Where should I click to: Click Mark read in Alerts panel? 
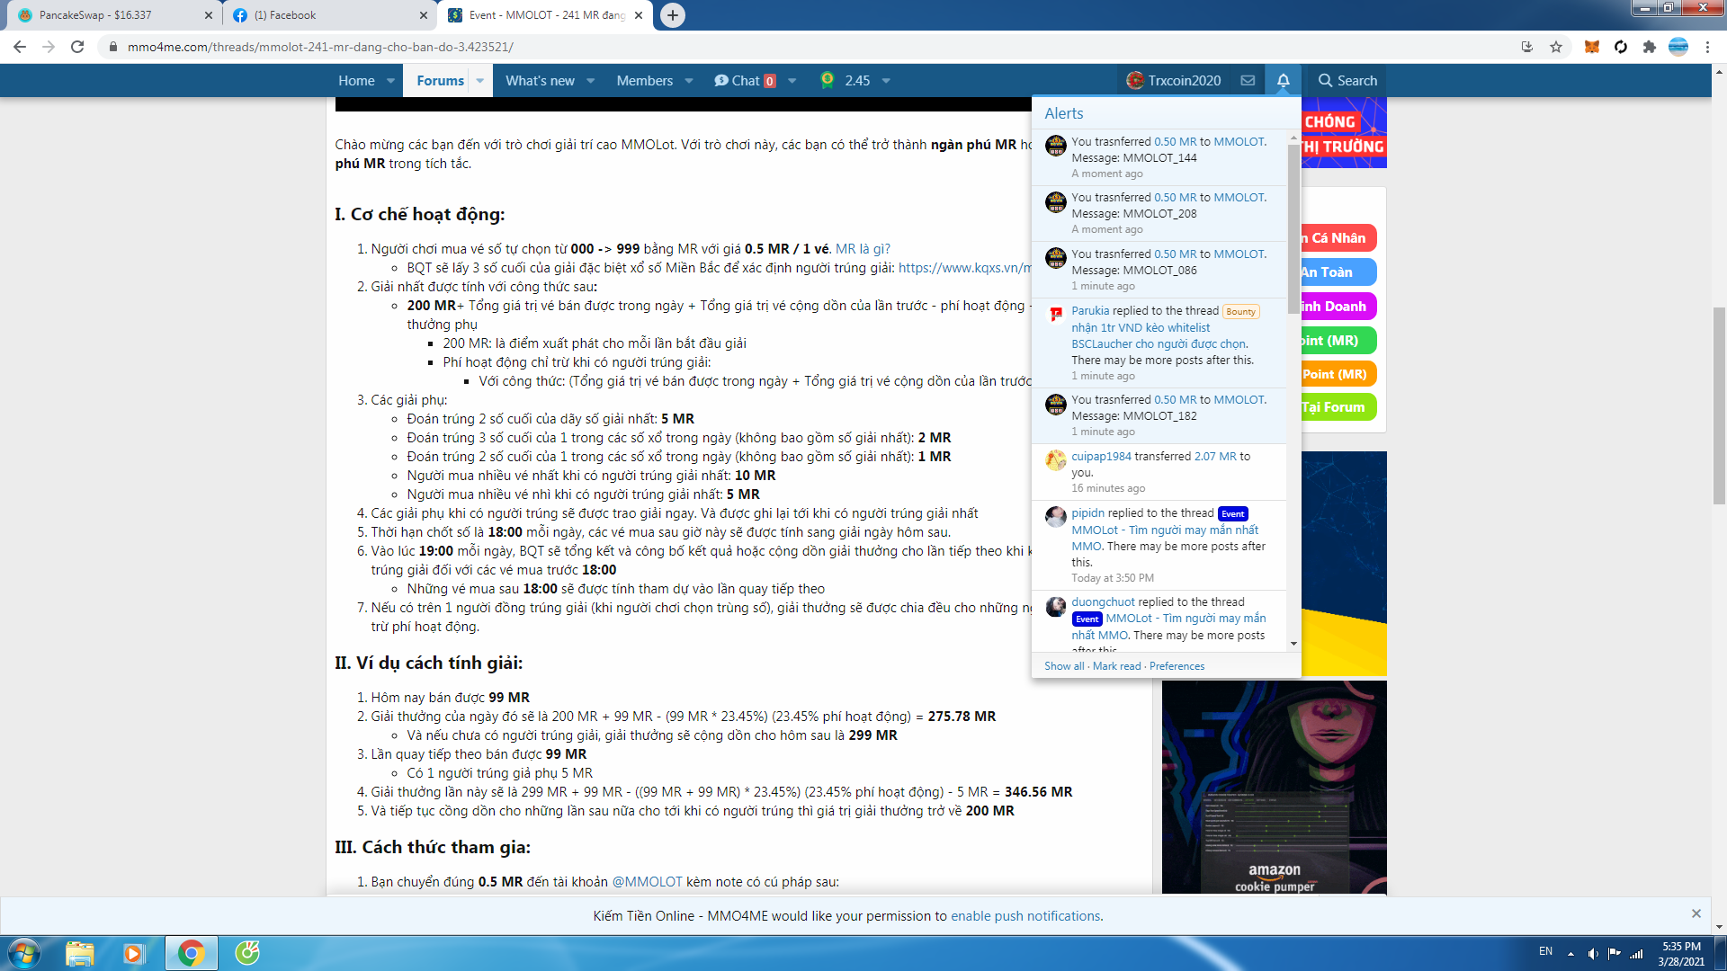[1116, 666]
